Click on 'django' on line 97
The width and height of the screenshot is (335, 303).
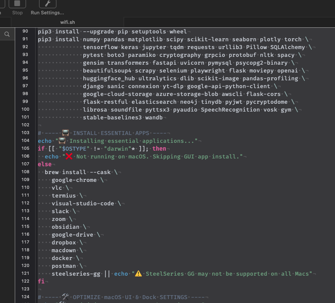(93, 86)
